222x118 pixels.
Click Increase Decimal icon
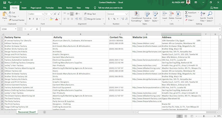tap(123, 19)
